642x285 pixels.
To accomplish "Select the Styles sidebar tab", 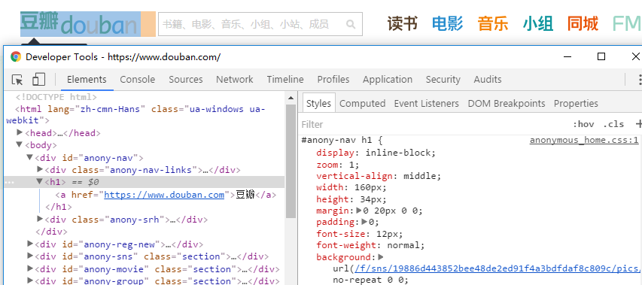I will [x=318, y=103].
